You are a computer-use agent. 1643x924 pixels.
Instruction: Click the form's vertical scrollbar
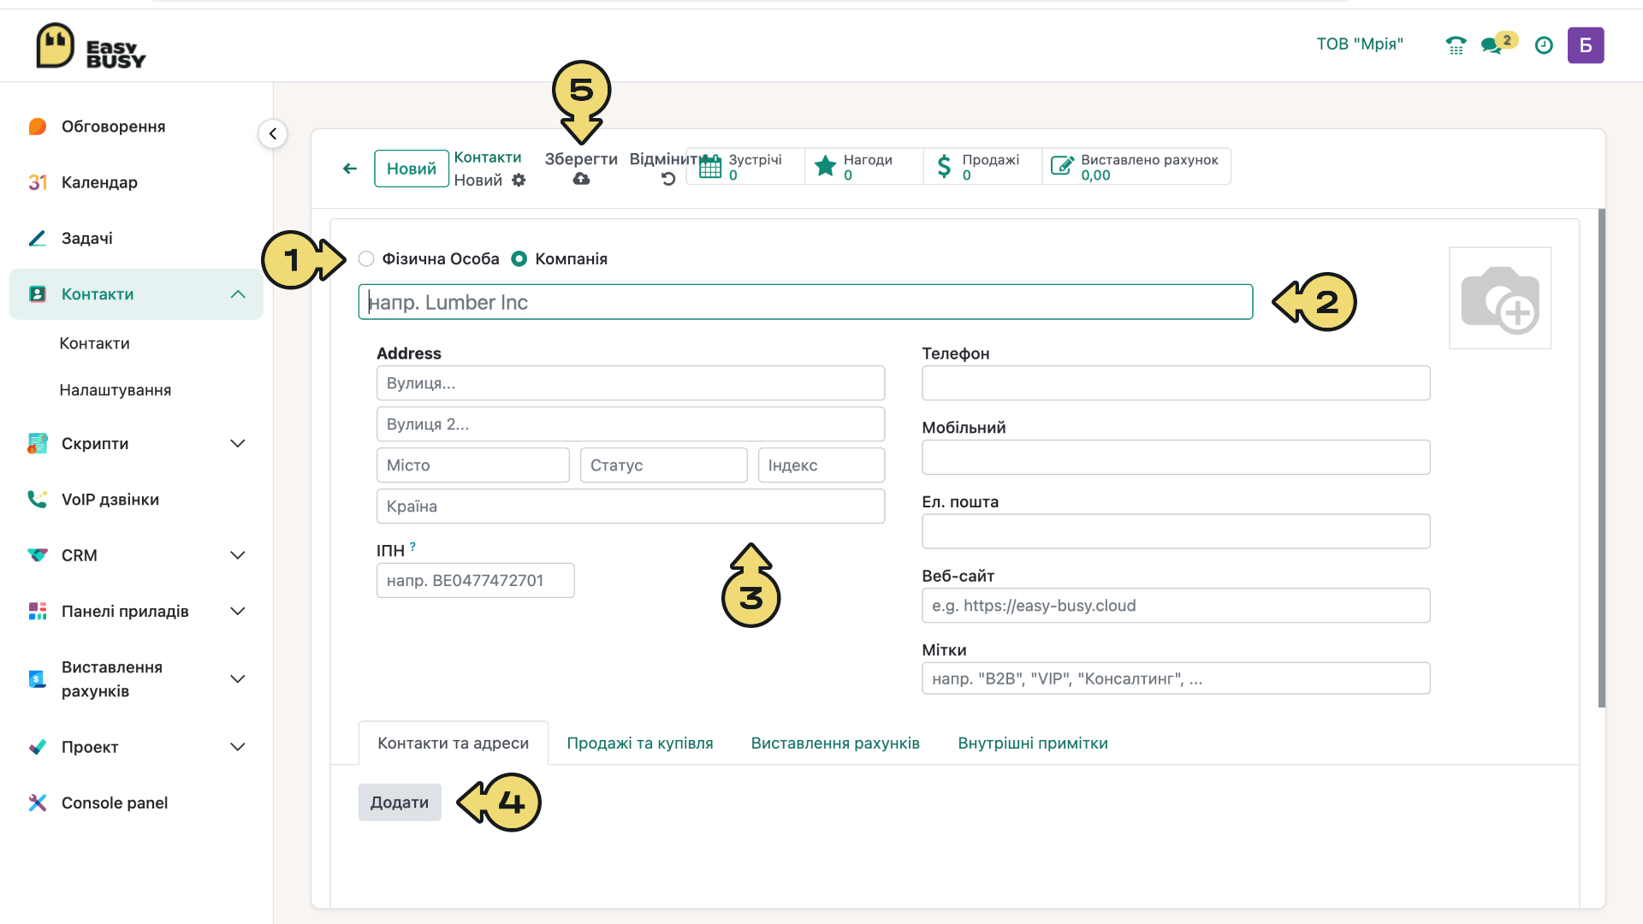1602,458
